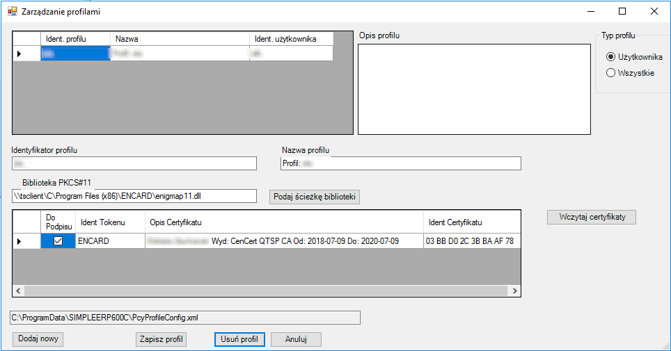Click the Biblioteka PKCS#11 path field

click(x=134, y=196)
